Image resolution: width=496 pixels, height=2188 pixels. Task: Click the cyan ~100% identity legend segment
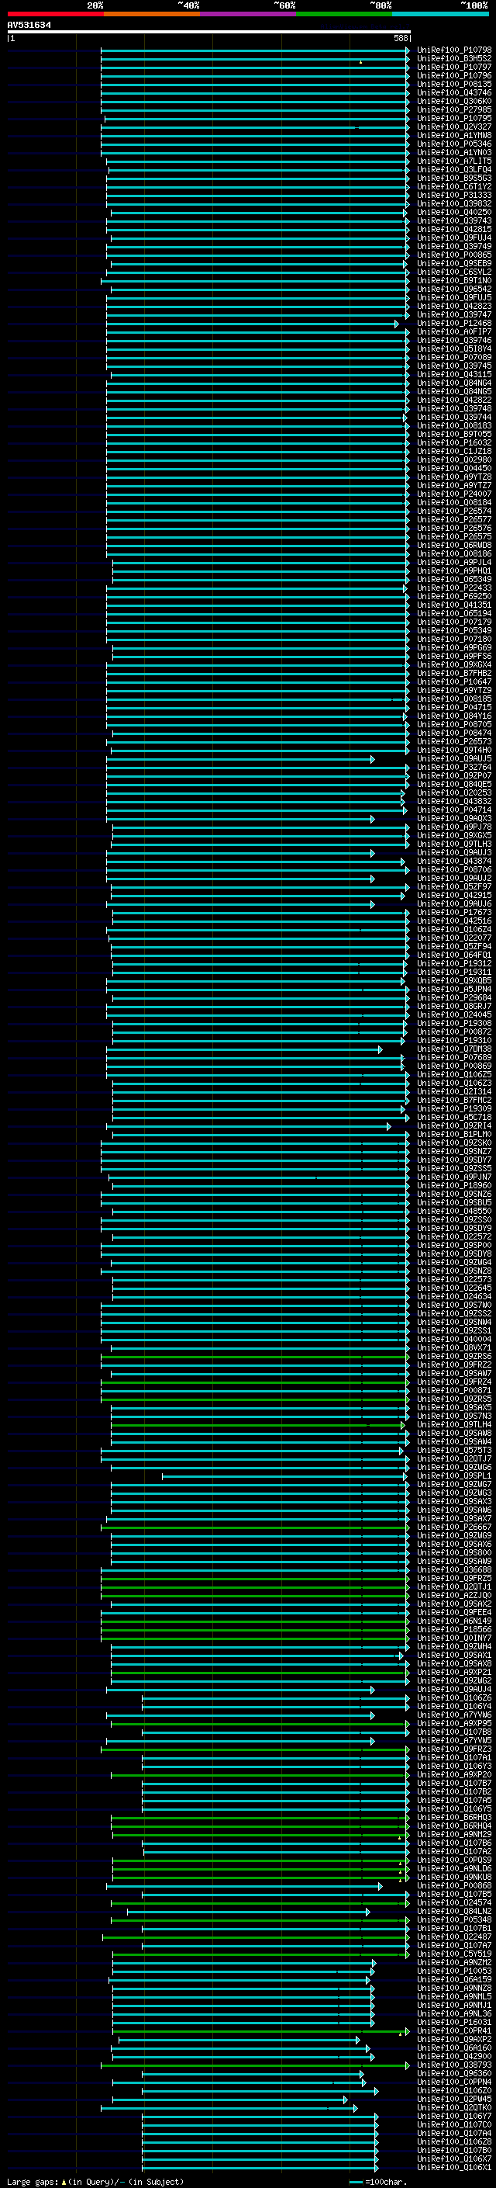[440, 14]
